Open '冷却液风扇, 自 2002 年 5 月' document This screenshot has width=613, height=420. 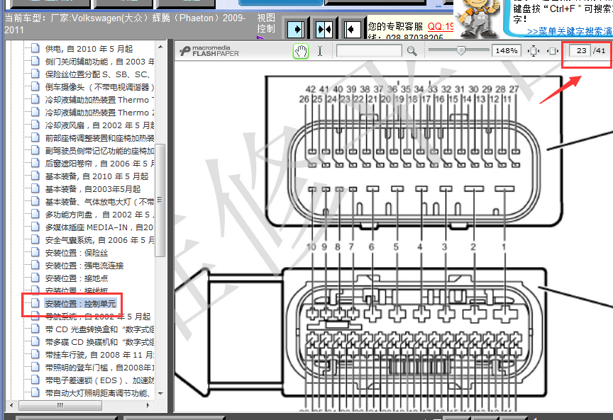pyautogui.click(x=100, y=125)
